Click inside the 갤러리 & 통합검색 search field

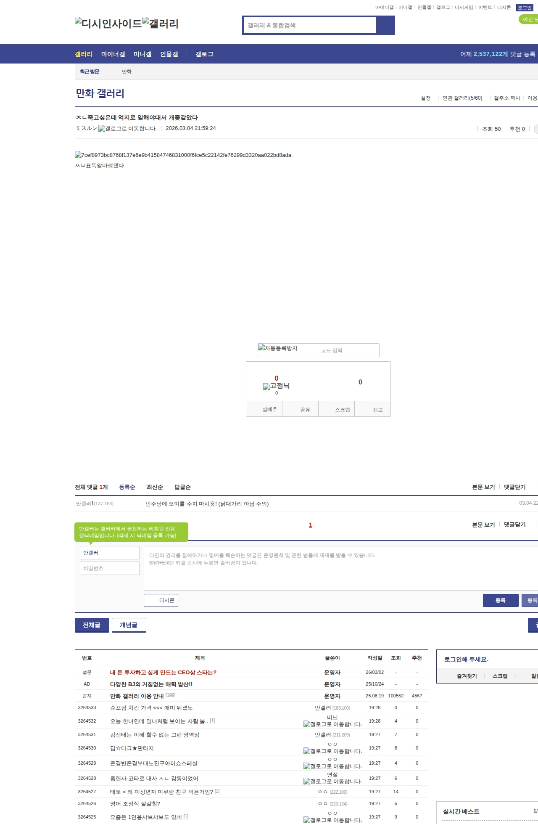point(310,25)
